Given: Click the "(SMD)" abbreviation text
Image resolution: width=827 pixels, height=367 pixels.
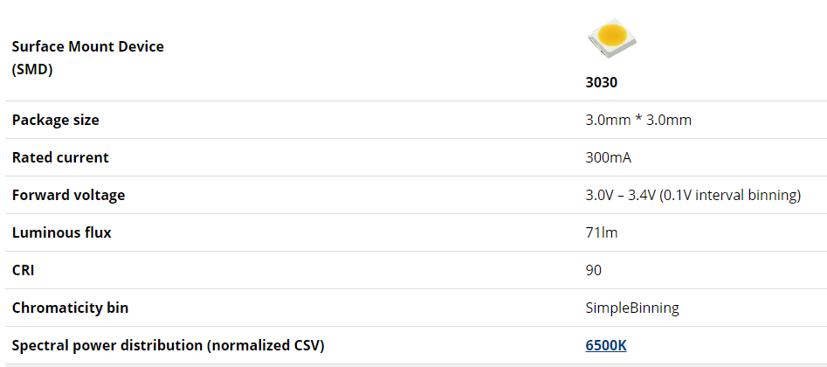Looking at the screenshot, I should point(32,69).
